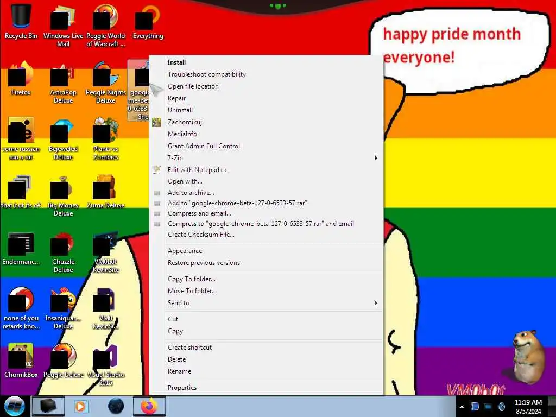Select the Windows Live Mail desktop icon
This screenshot has width=556, height=417.
(63, 25)
